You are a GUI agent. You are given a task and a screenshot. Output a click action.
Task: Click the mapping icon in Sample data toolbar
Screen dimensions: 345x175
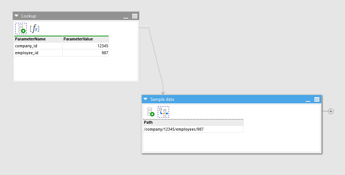click(163, 112)
